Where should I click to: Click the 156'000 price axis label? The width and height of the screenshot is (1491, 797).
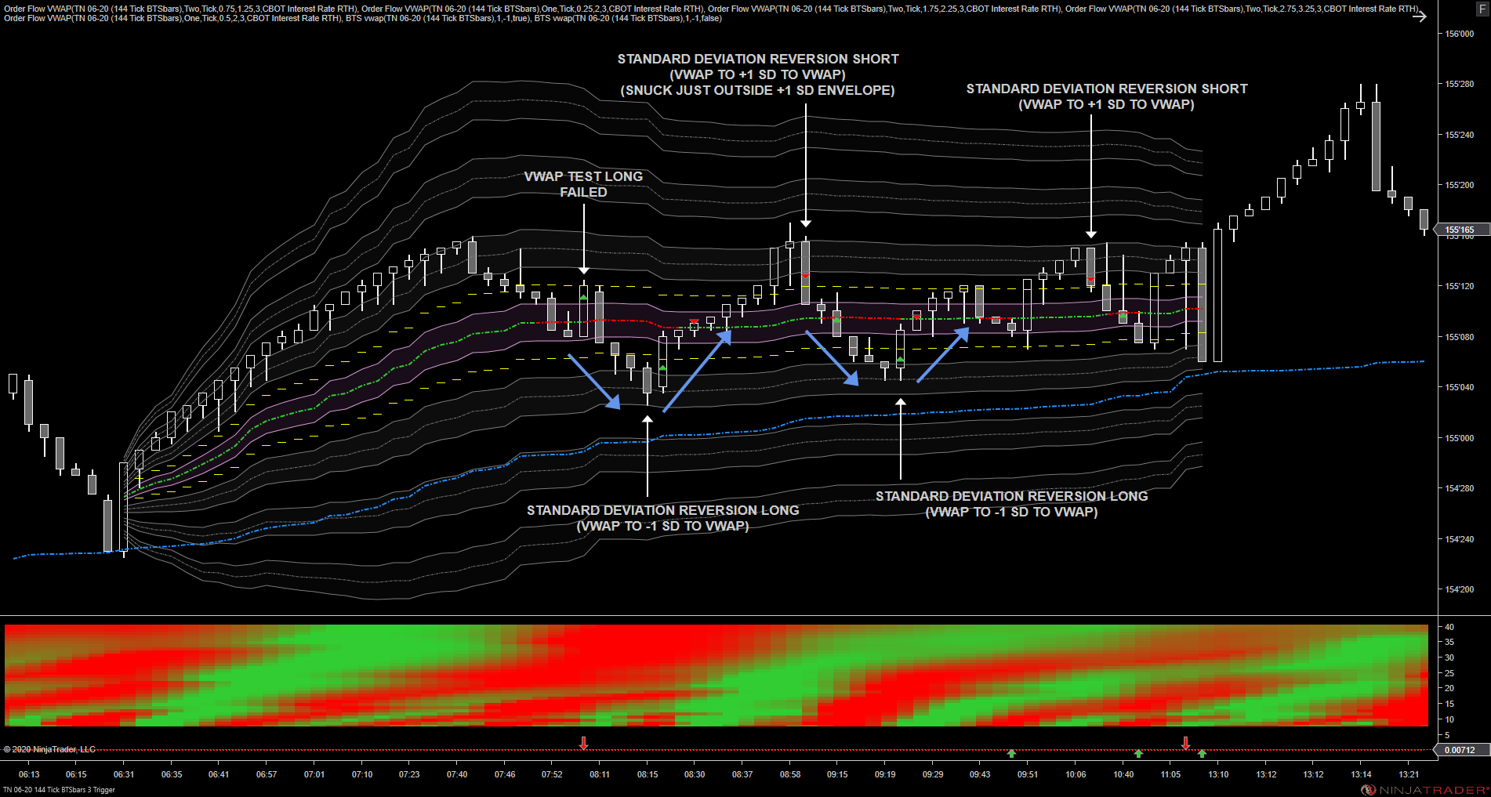click(1459, 34)
